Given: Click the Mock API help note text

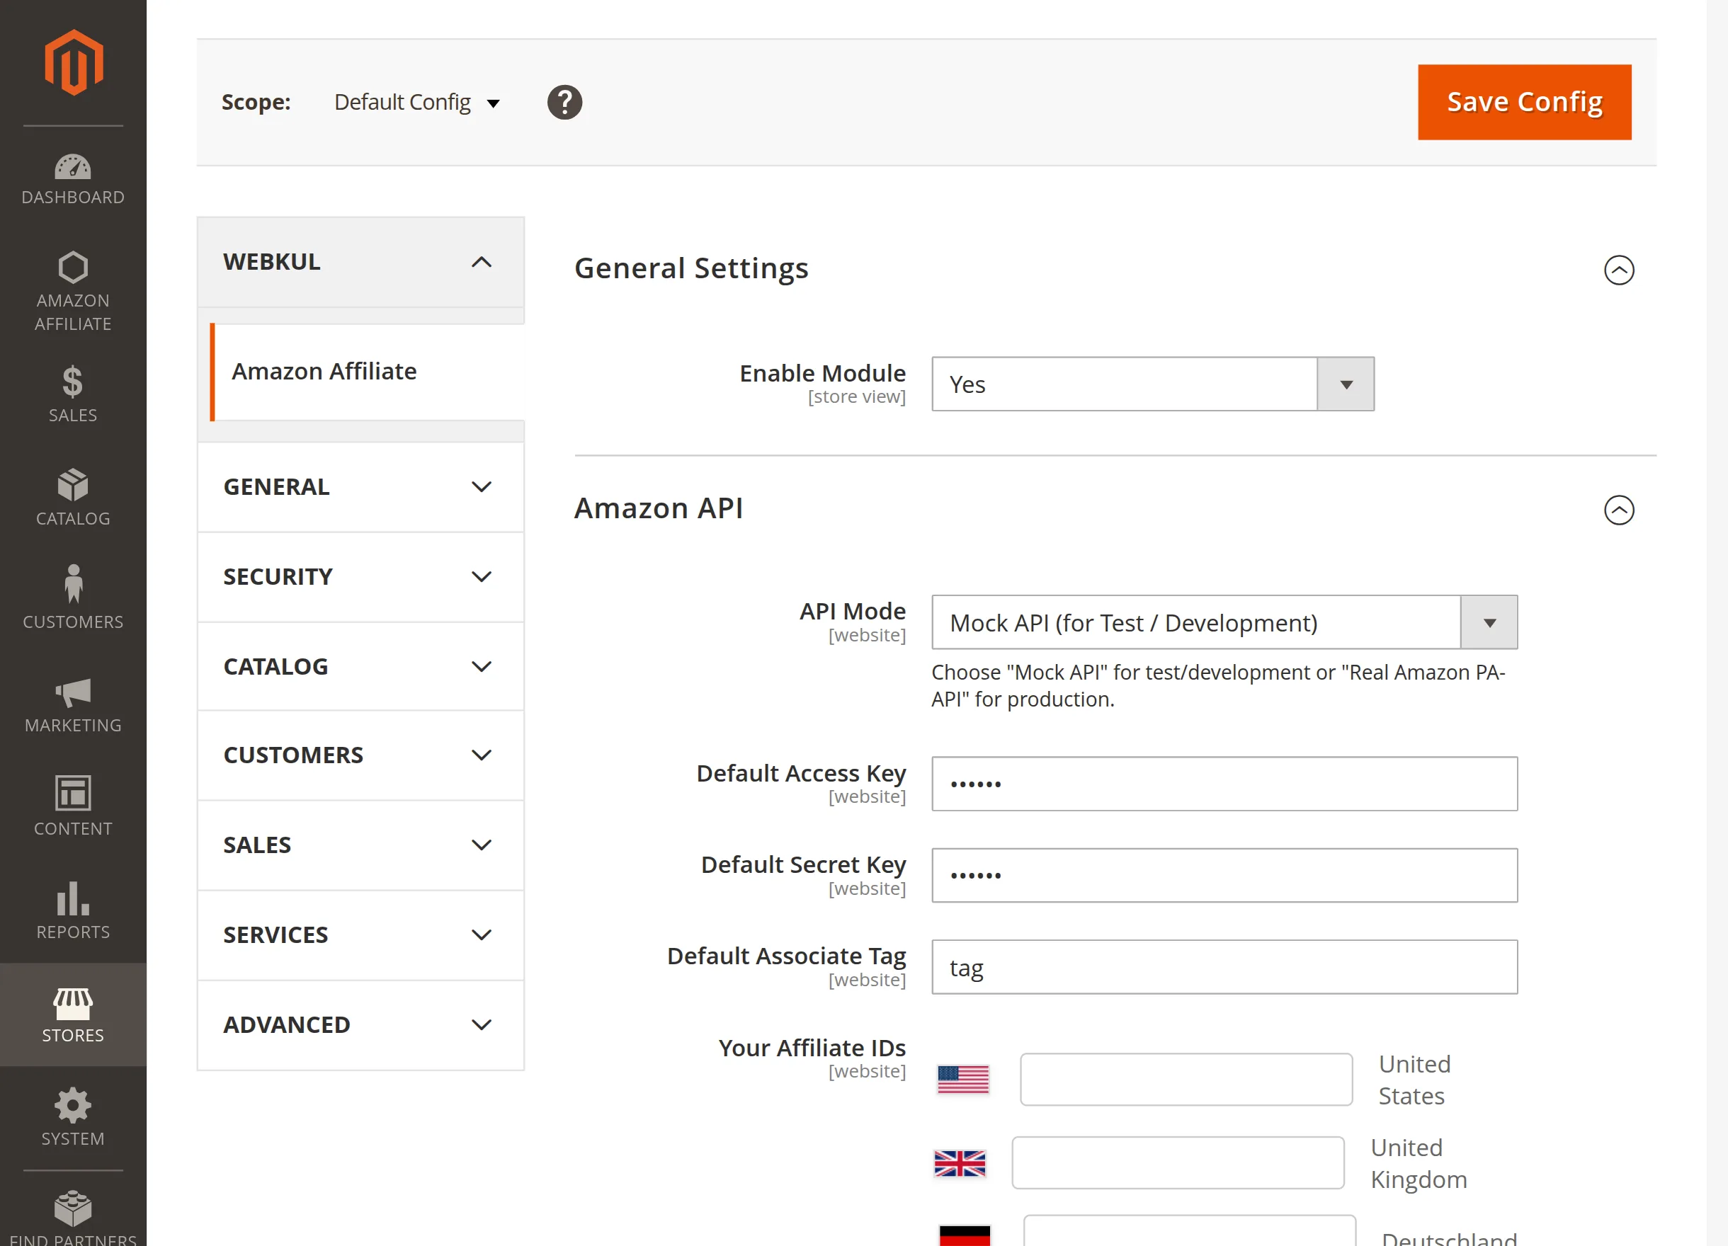Looking at the screenshot, I should 1218,685.
